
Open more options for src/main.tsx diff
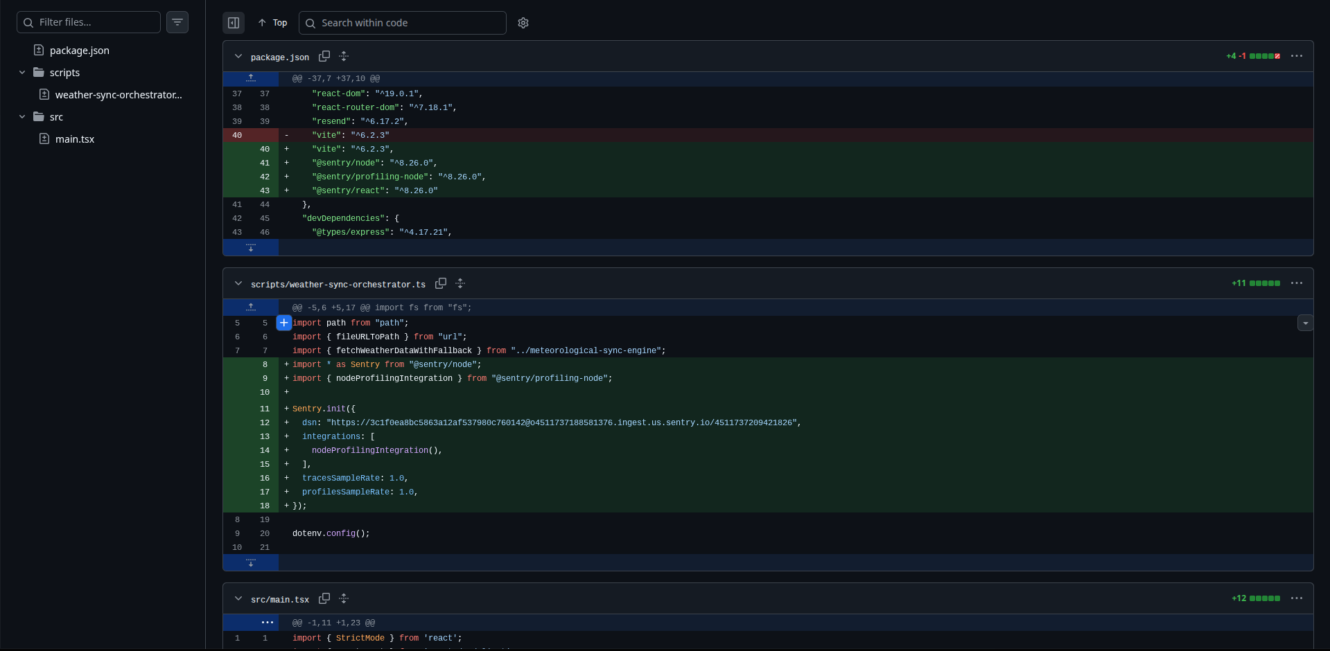(1297, 598)
